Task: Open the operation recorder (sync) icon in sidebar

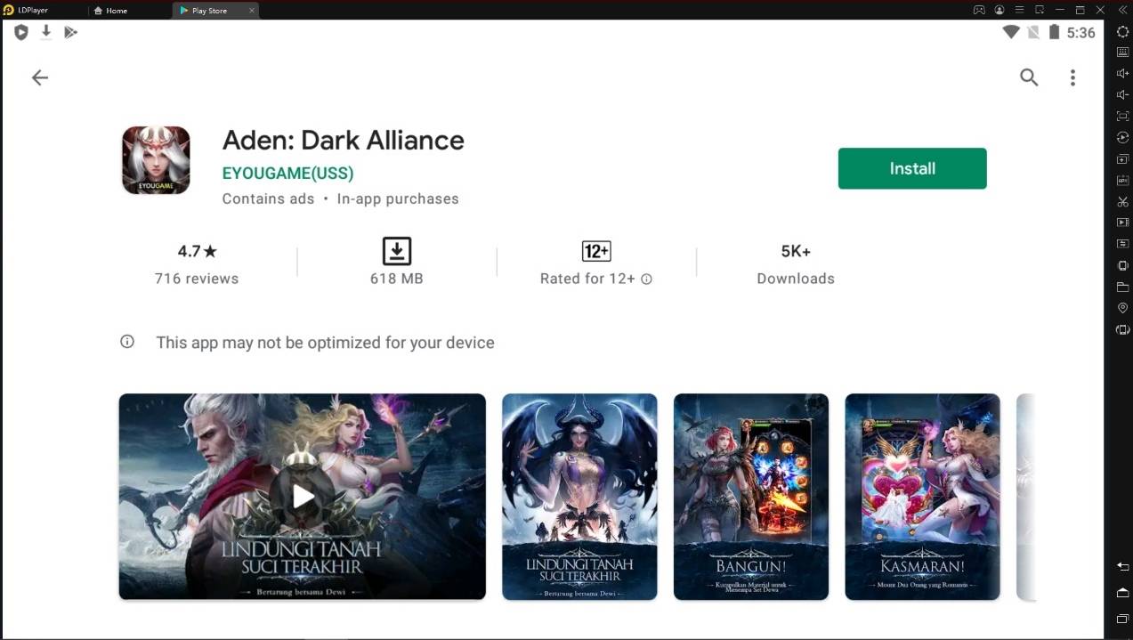Action: [x=1122, y=138]
